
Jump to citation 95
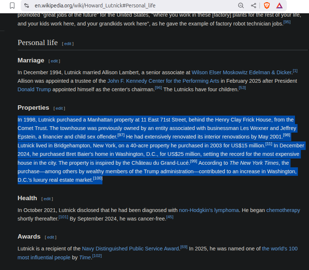(287, 22)
